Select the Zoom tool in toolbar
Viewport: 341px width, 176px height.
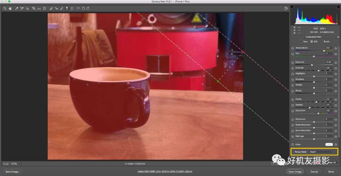click(5, 9)
